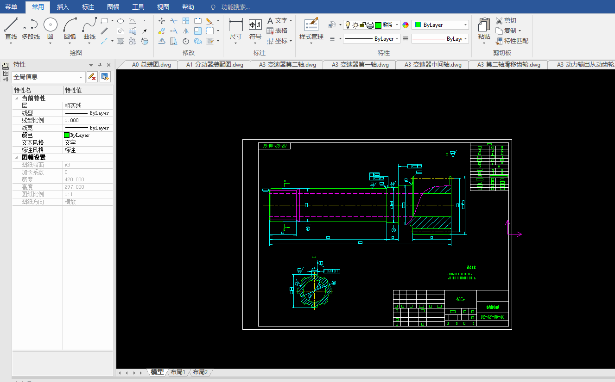Switch to A0-总装图.dwg document tab
The width and height of the screenshot is (615, 382).
pos(152,65)
